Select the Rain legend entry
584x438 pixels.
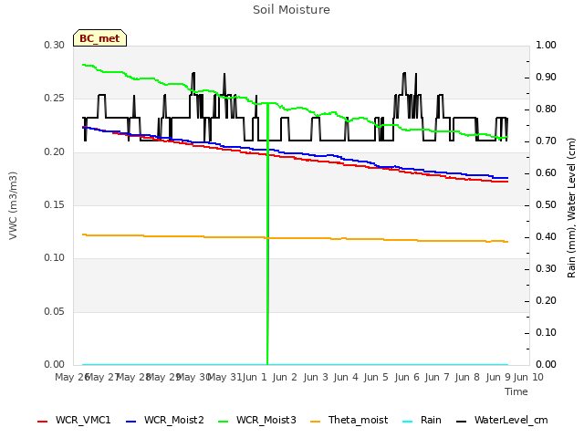pyautogui.click(x=422, y=420)
